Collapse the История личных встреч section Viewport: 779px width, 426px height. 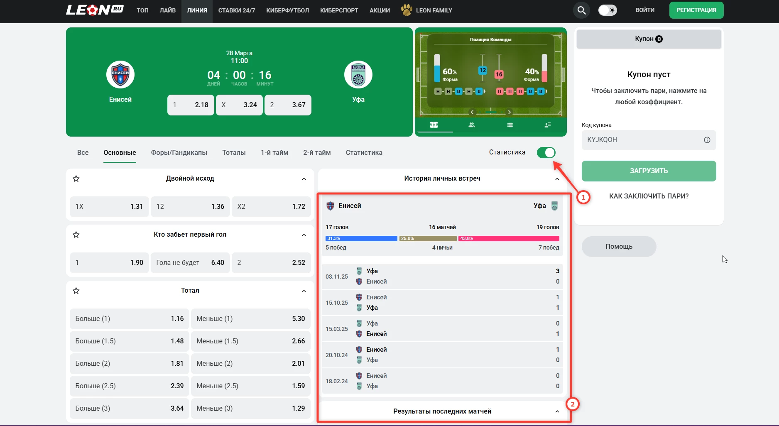click(x=557, y=179)
